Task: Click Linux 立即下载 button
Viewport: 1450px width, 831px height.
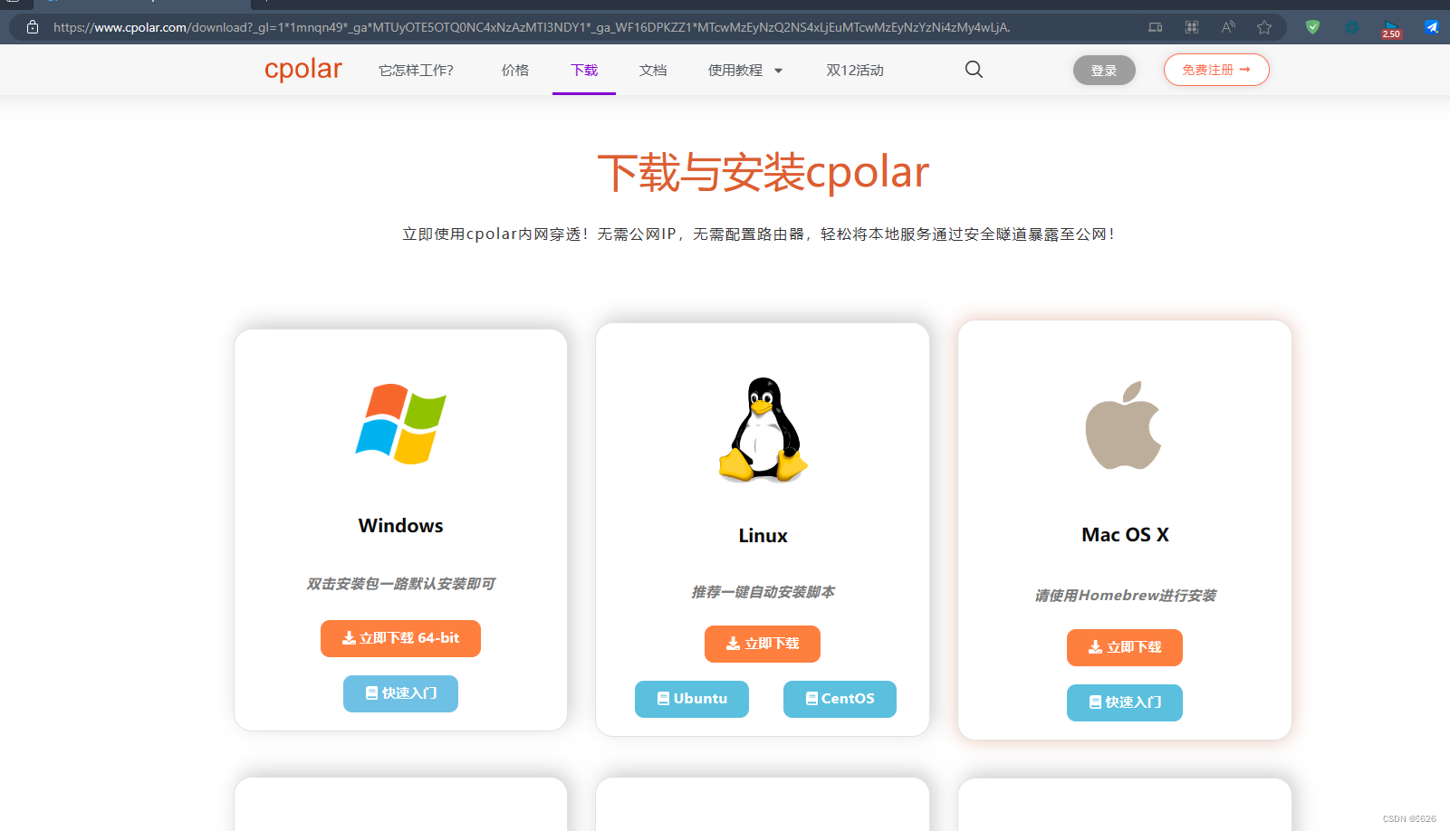Action: [763, 644]
